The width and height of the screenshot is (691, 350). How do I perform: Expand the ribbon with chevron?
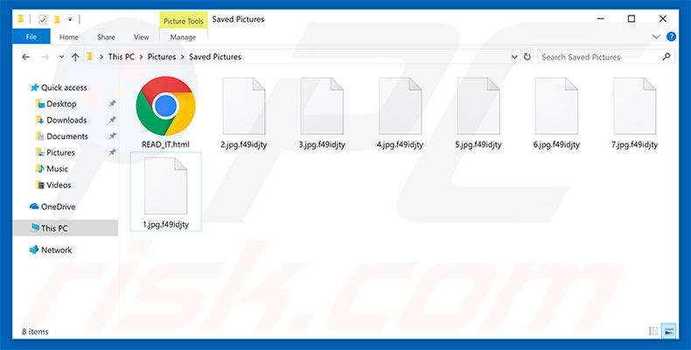(x=656, y=37)
